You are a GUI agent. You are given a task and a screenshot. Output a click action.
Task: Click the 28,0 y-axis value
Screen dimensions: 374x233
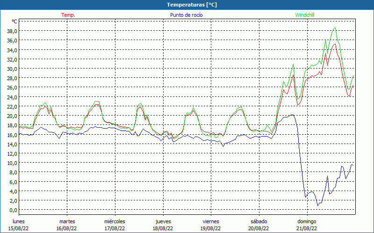tap(13, 78)
